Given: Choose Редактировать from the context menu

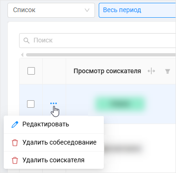Looking at the screenshot, I should click(x=54, y=125).
